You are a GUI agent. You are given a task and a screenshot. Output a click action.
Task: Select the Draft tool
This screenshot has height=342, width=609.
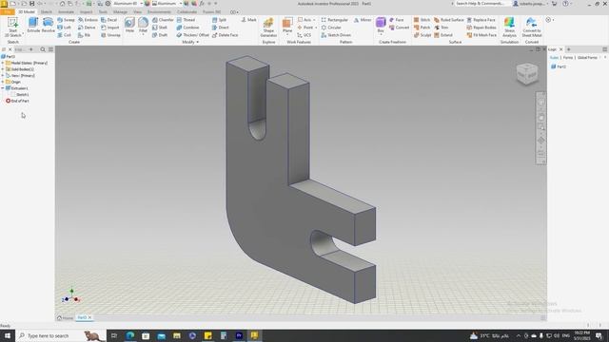pos(160,35)
